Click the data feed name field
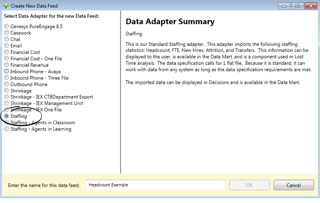The height and width of the screenshot is (203, 320). (155, 185)
